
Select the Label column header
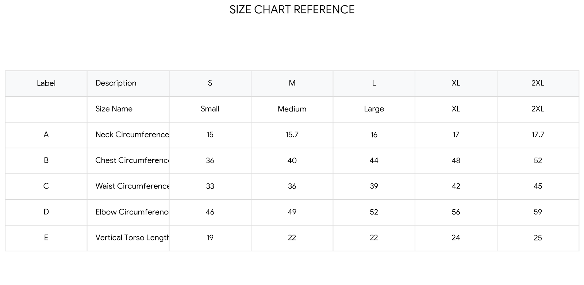(46, 83)
